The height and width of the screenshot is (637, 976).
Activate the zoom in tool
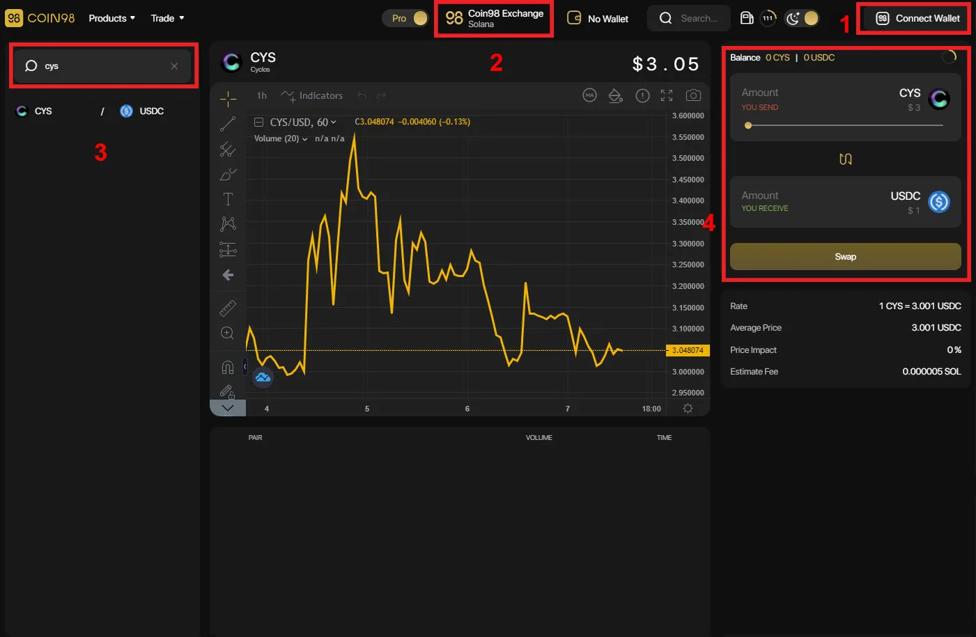[228, 333]
